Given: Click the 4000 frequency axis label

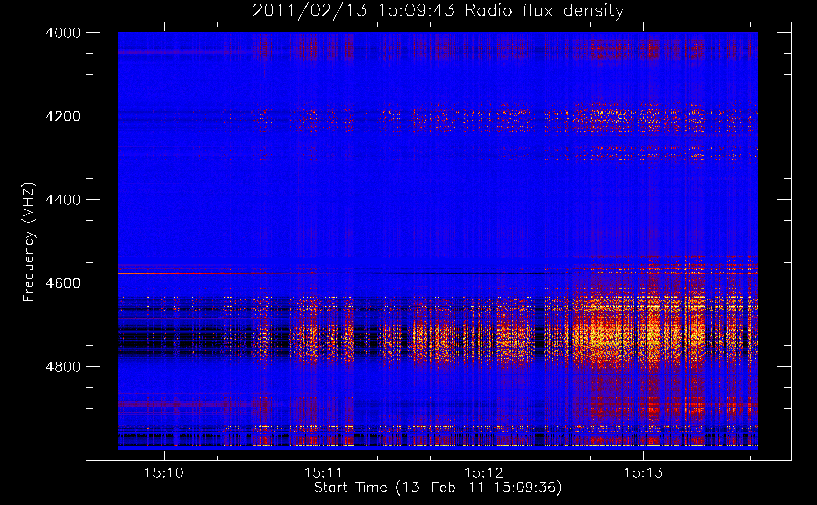Looking at the screenshot, I should click(63, 33).
